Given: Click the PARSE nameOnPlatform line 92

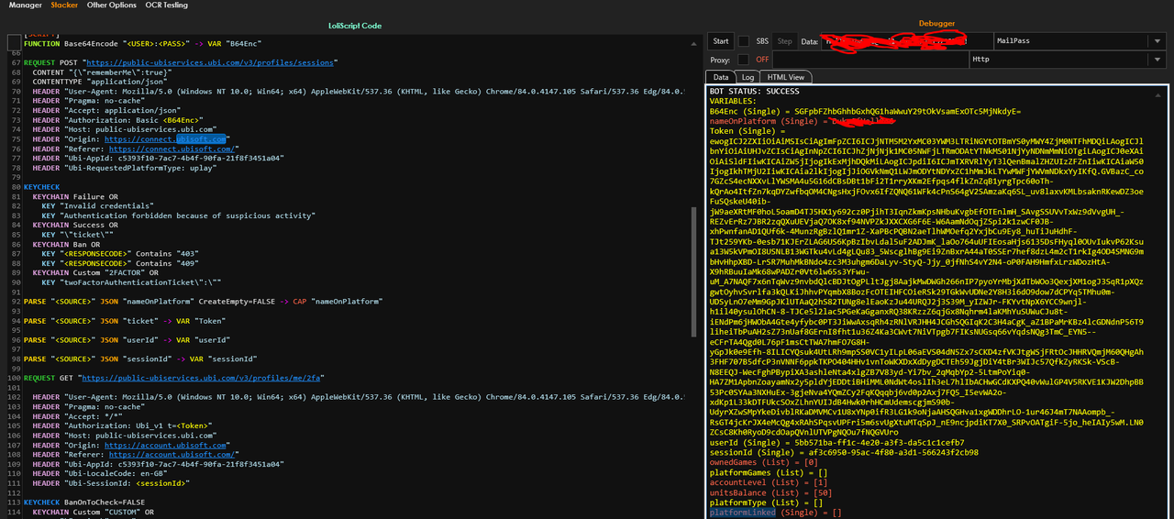Looking at the screenshot, I should (x=204, y=301).
